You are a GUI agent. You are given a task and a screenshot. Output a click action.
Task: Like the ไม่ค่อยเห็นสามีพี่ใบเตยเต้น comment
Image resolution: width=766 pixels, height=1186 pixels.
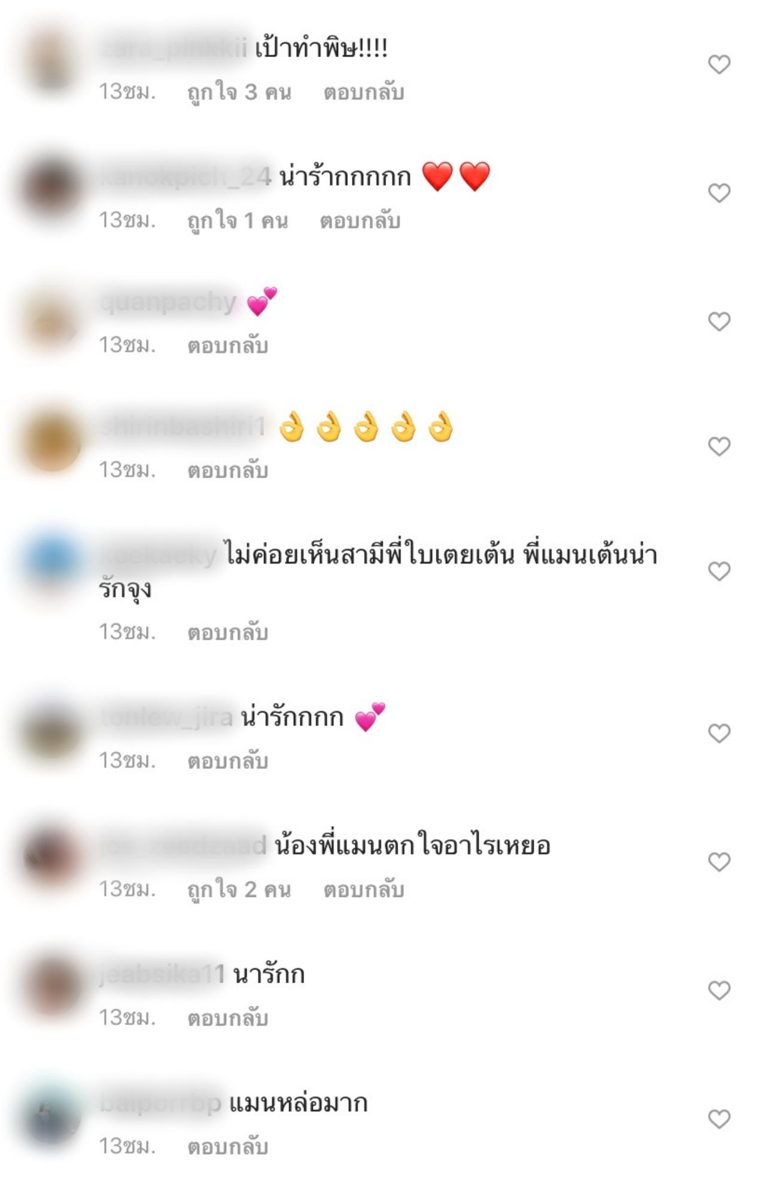tap(719, 571)
